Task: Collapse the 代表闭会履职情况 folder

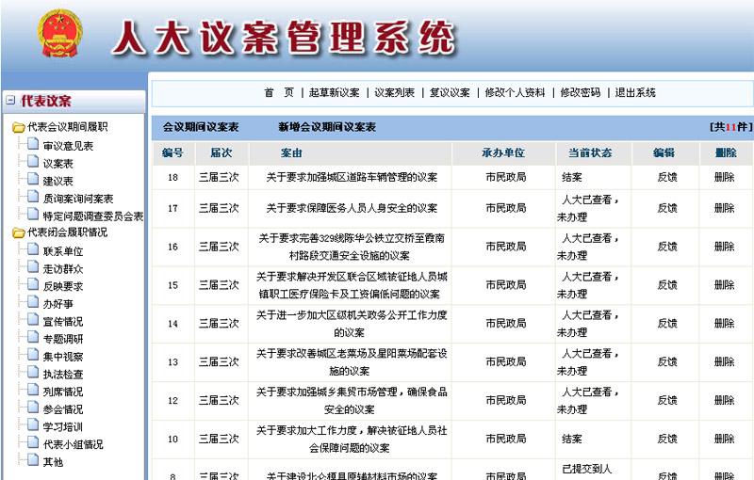Action: click(19, 233)
